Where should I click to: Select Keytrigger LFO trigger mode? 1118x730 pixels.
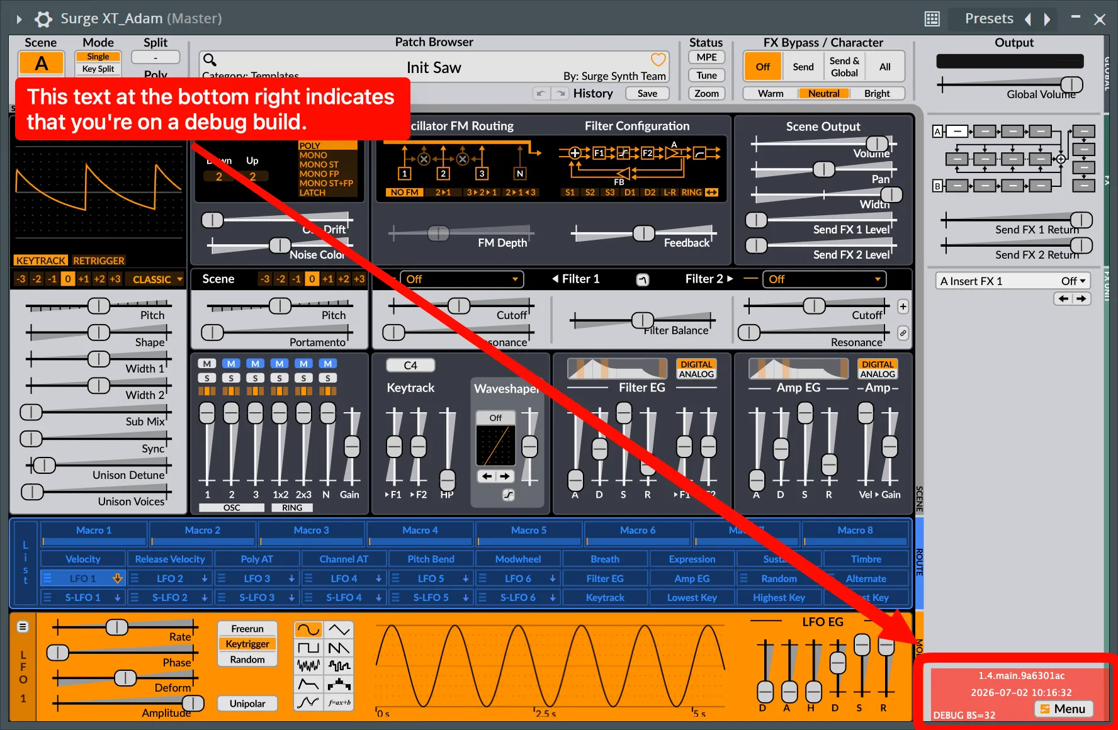(x=247, y=644)
